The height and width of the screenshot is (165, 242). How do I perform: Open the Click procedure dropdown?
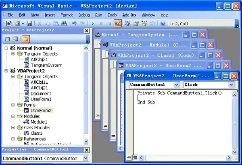(231, 85)
